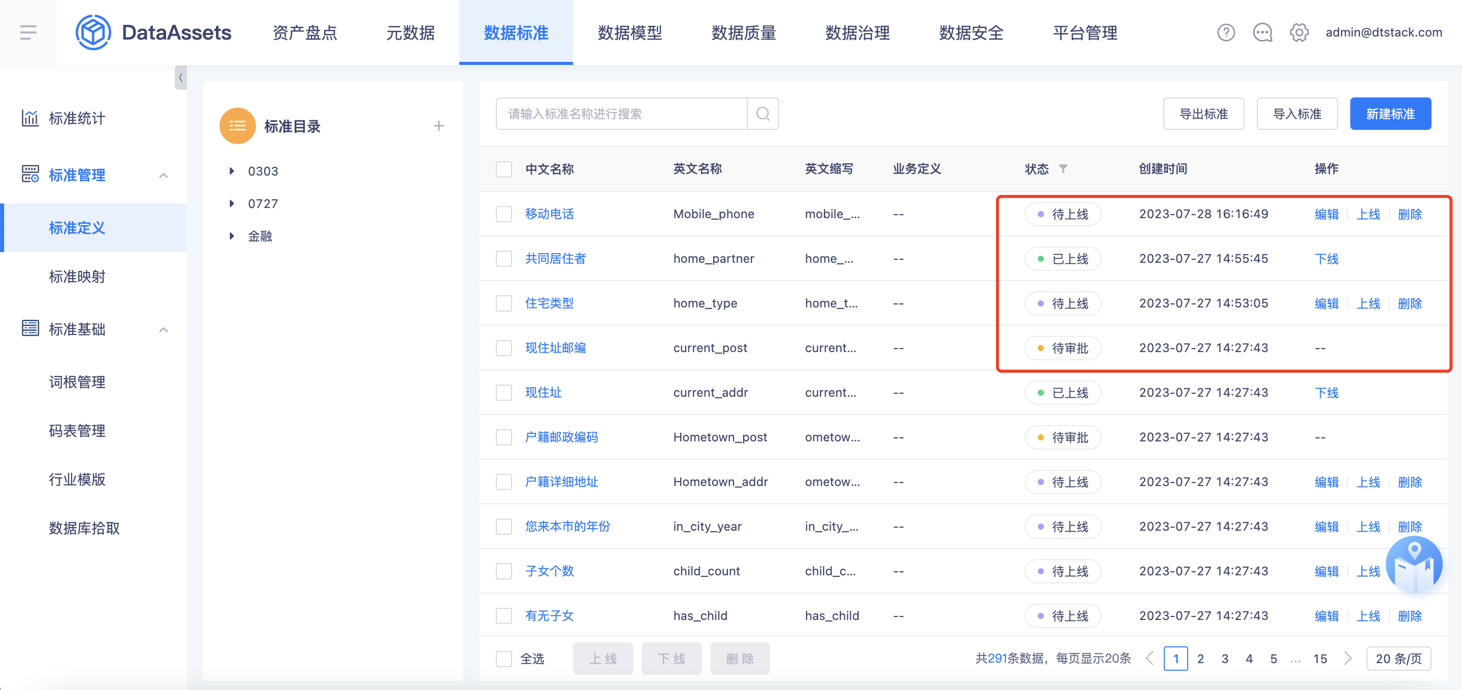Switch to the 资产盘点 tab
The width and height of the screenshot is (1462, 690).
point(305,32)
